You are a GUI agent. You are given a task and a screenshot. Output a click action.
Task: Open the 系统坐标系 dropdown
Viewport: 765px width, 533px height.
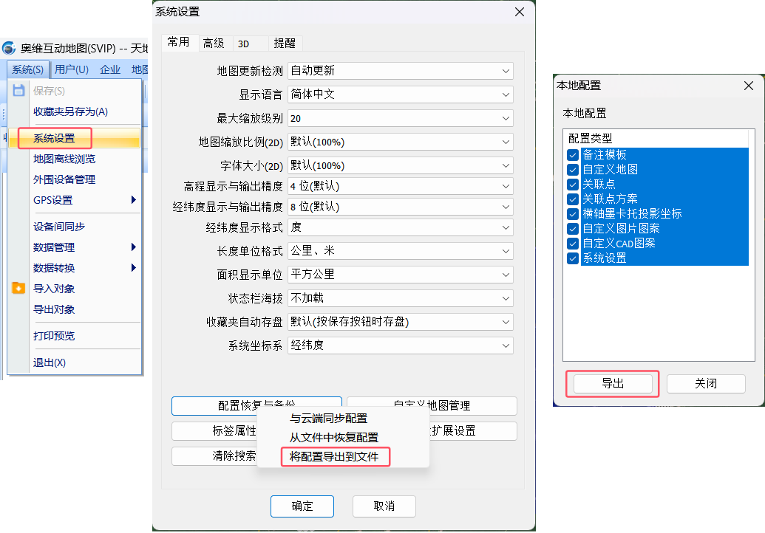tap(401, 345)
